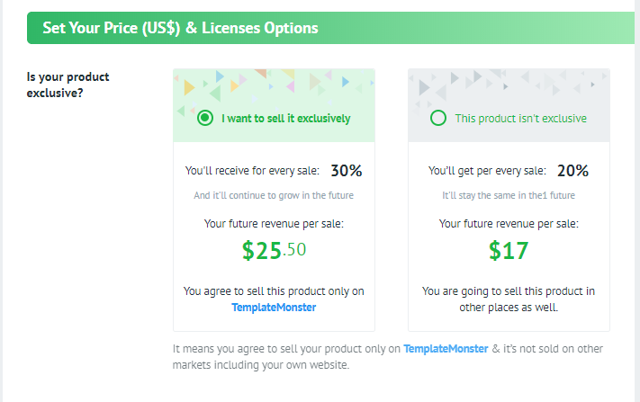640x402 pixels.
Task: Select the "I want to sell it exclusively" radio button
Action: 205,118
